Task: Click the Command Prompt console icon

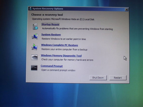Action: coord(34,68)
